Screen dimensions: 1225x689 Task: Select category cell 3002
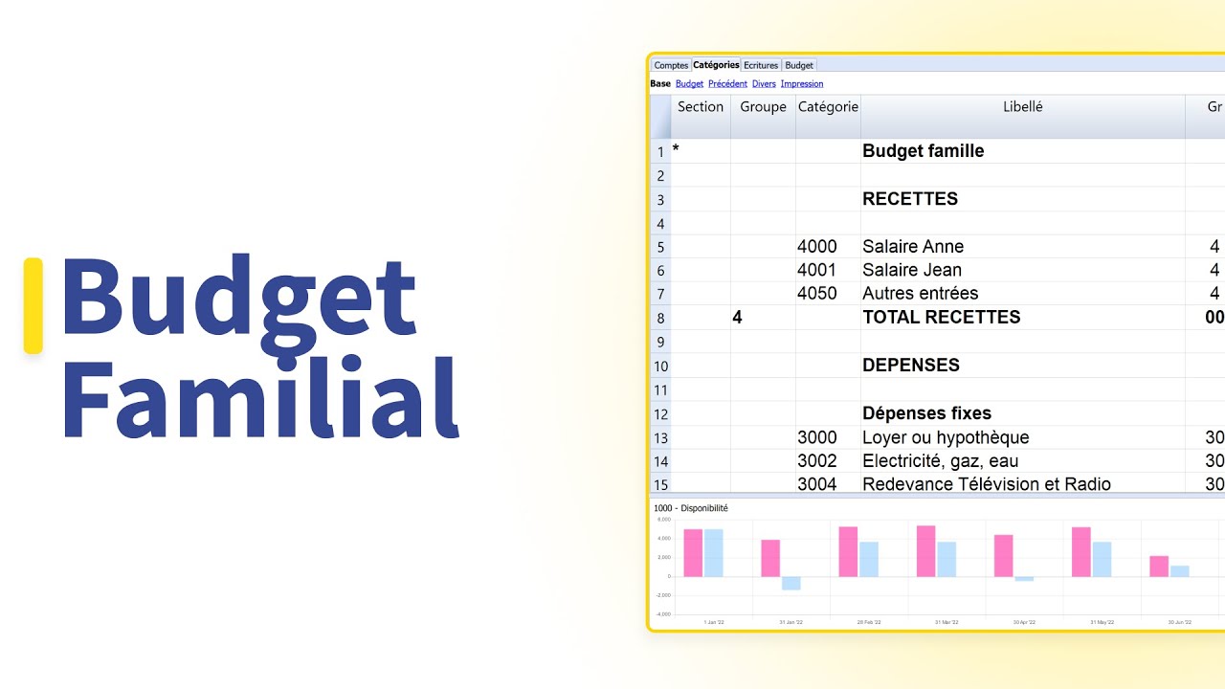(x=828, y=461)
